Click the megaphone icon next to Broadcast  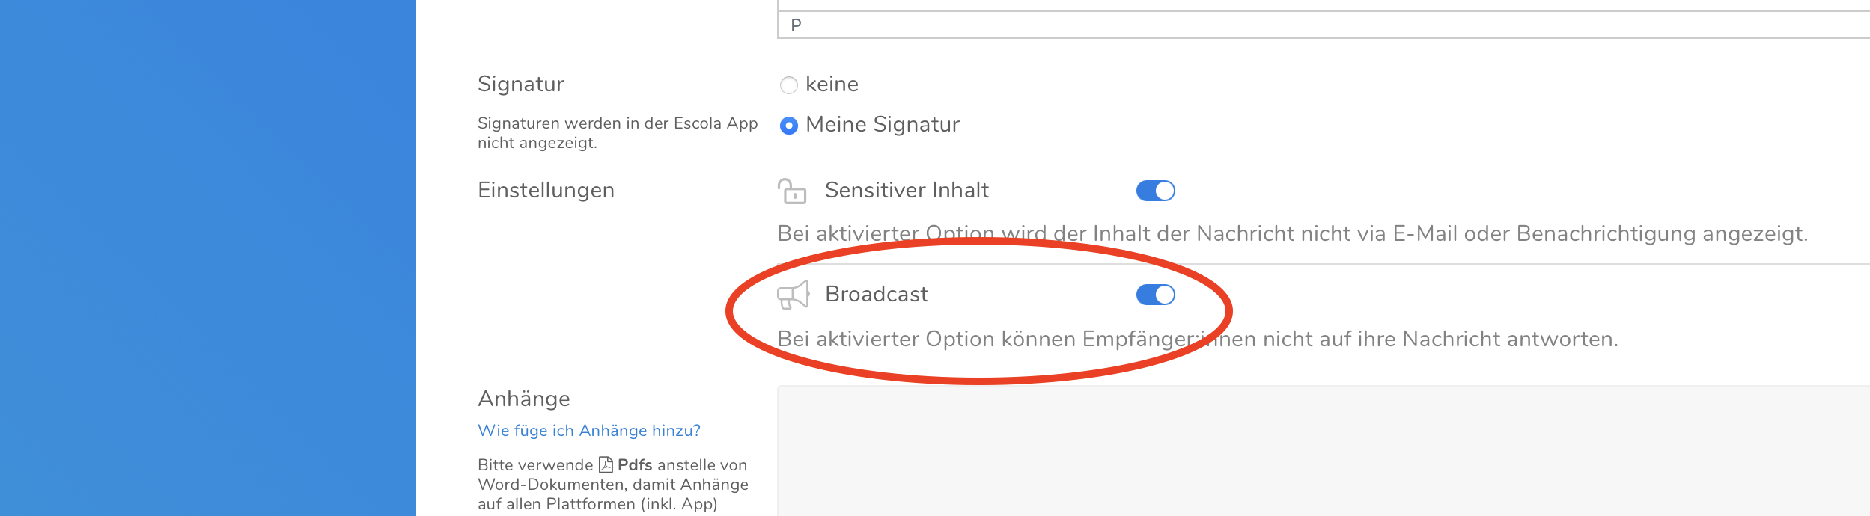coord(793,295)
